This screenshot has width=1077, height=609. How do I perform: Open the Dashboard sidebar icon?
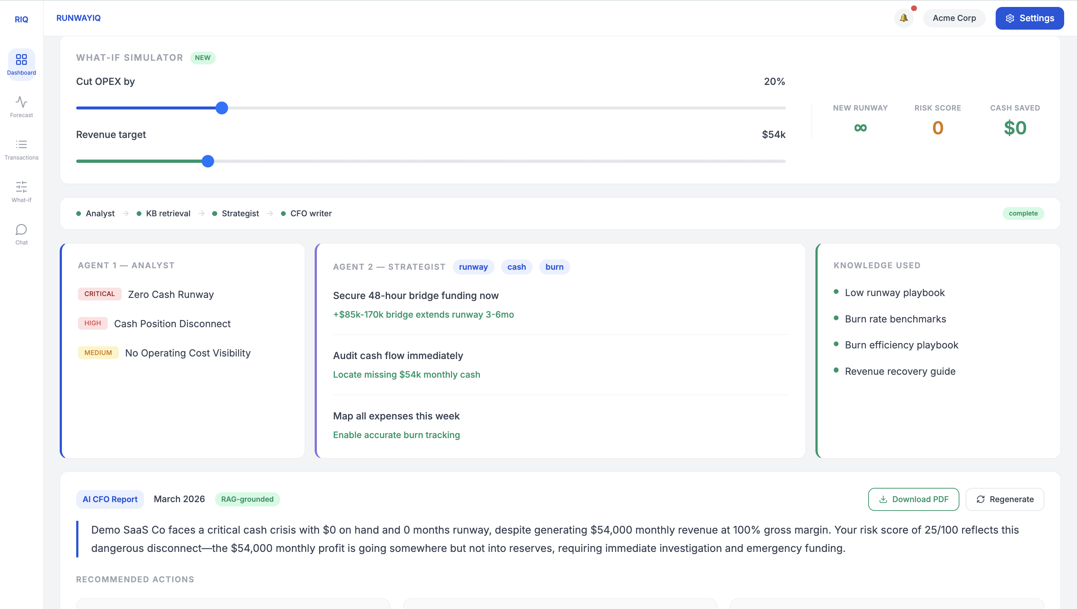coord(21,64)
